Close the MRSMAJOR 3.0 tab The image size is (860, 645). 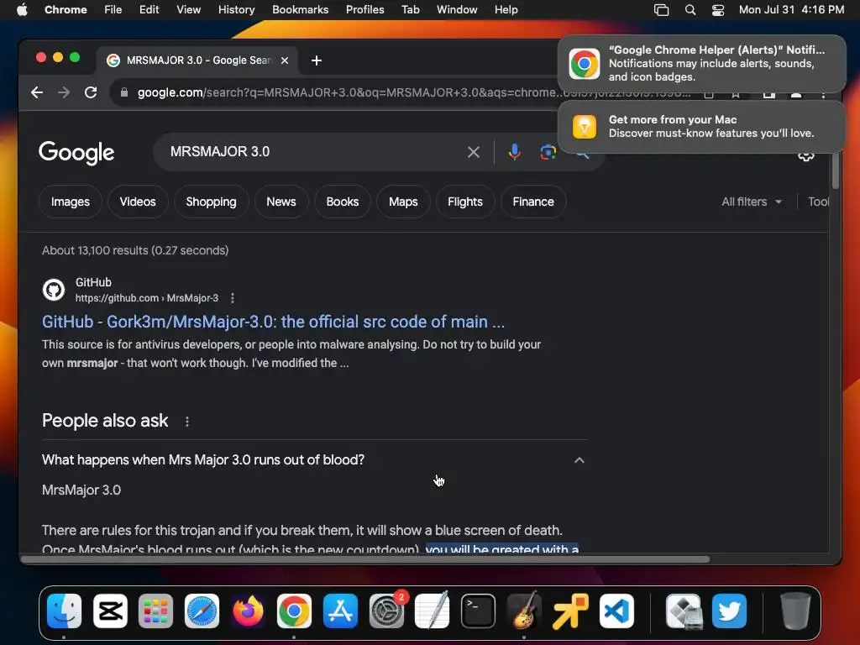point(285,60)
